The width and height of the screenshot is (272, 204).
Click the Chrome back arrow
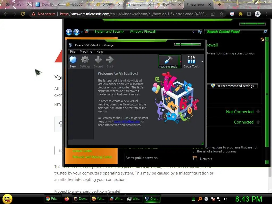pyautogui.click(x=6, y=14)
